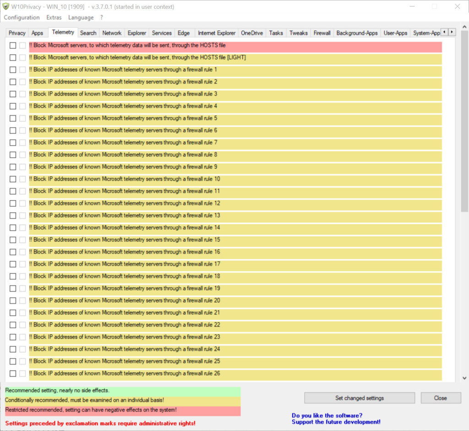Select the firewall rule 23 row text
469x431 pixels.
tap(125, 337)
